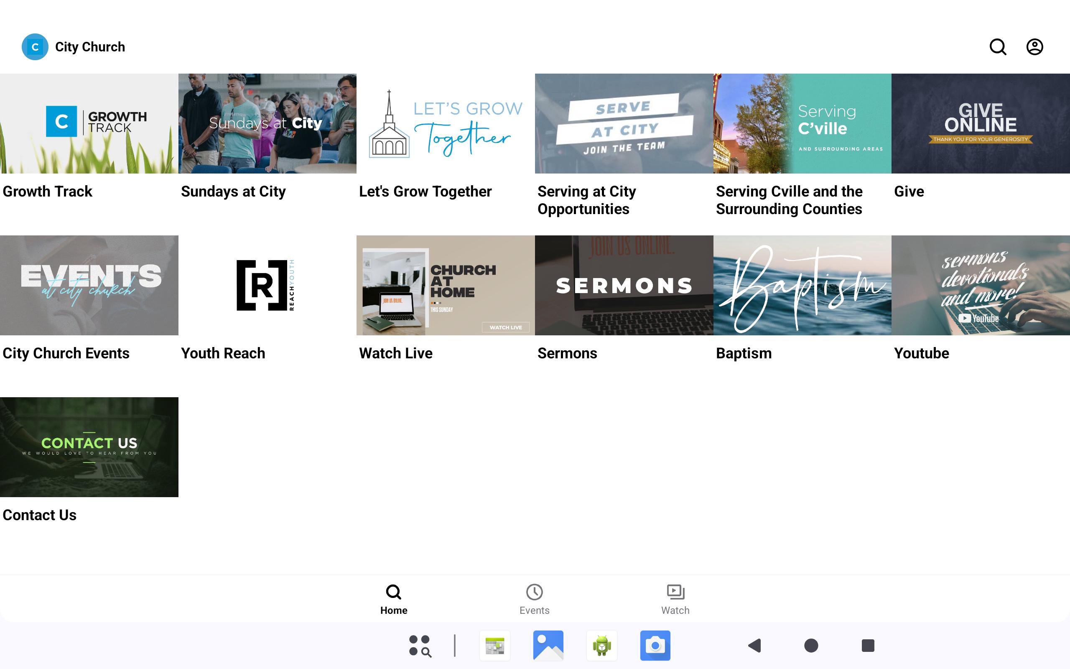Open the Baptism tile image
1070x669 pixels.
(802, 286)
